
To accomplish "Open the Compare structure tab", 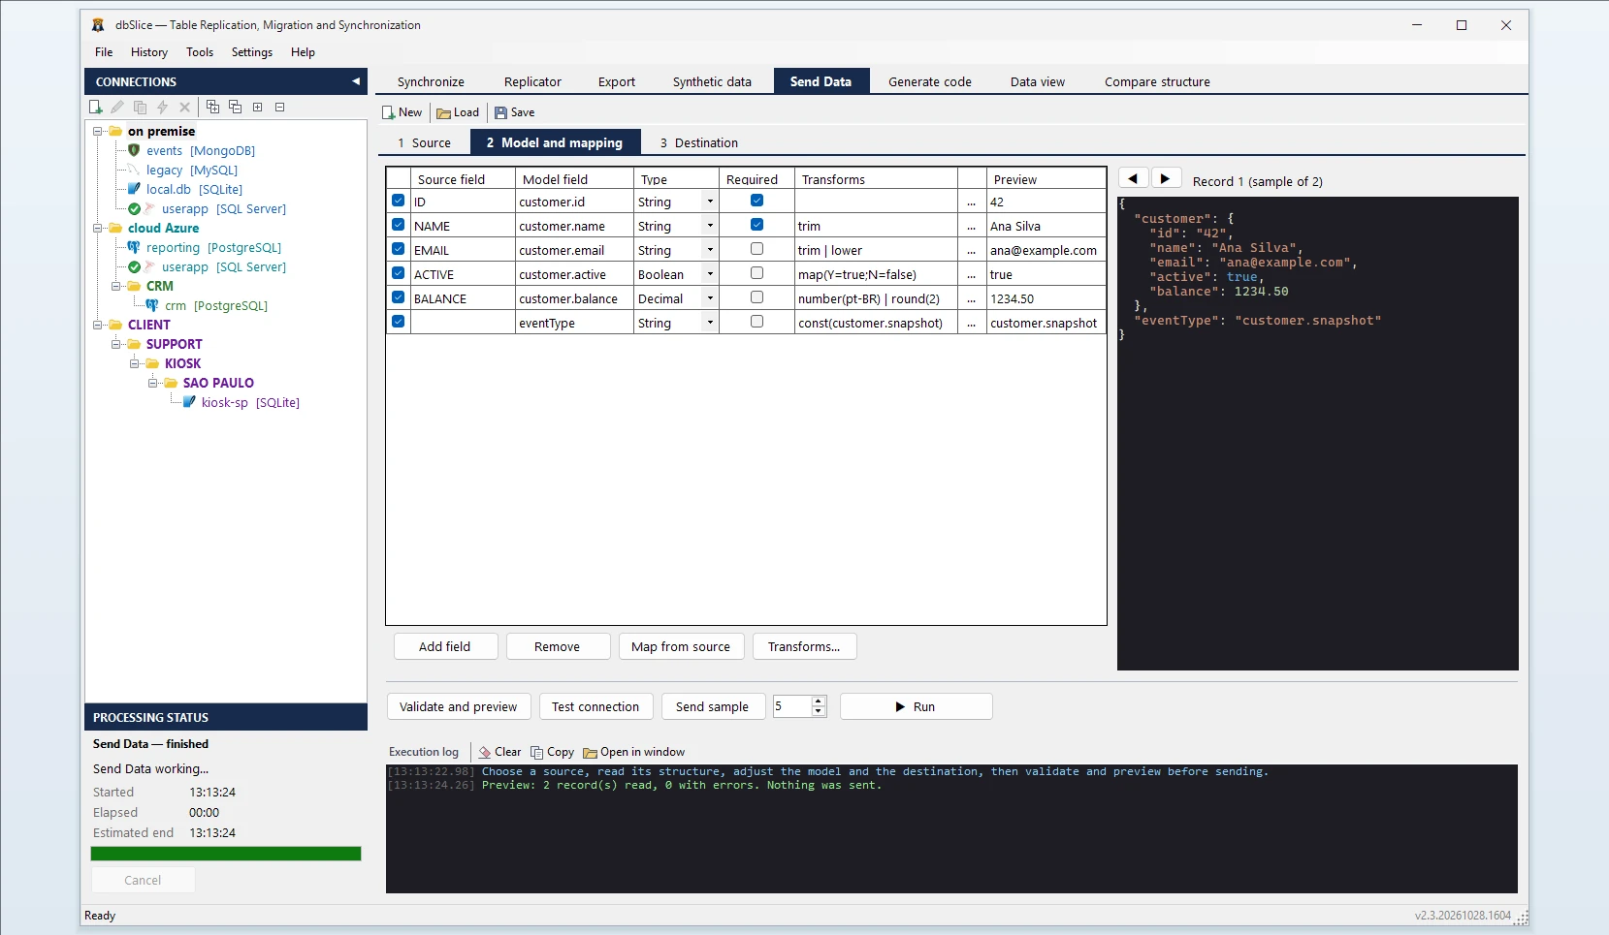I will point(1157,82).
